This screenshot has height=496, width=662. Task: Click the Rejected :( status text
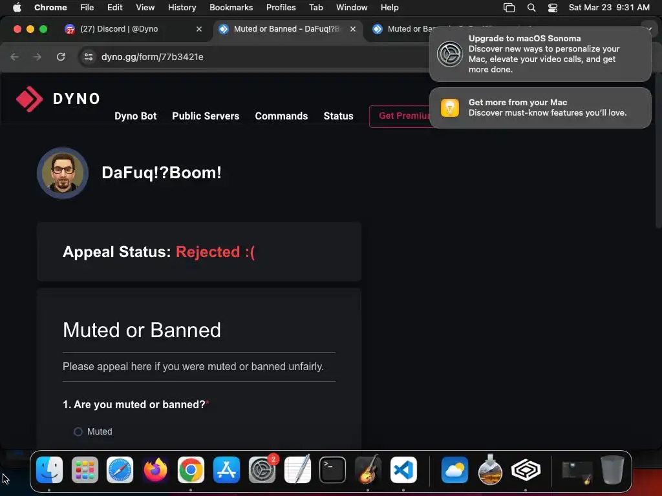click(x=215, y=252)
